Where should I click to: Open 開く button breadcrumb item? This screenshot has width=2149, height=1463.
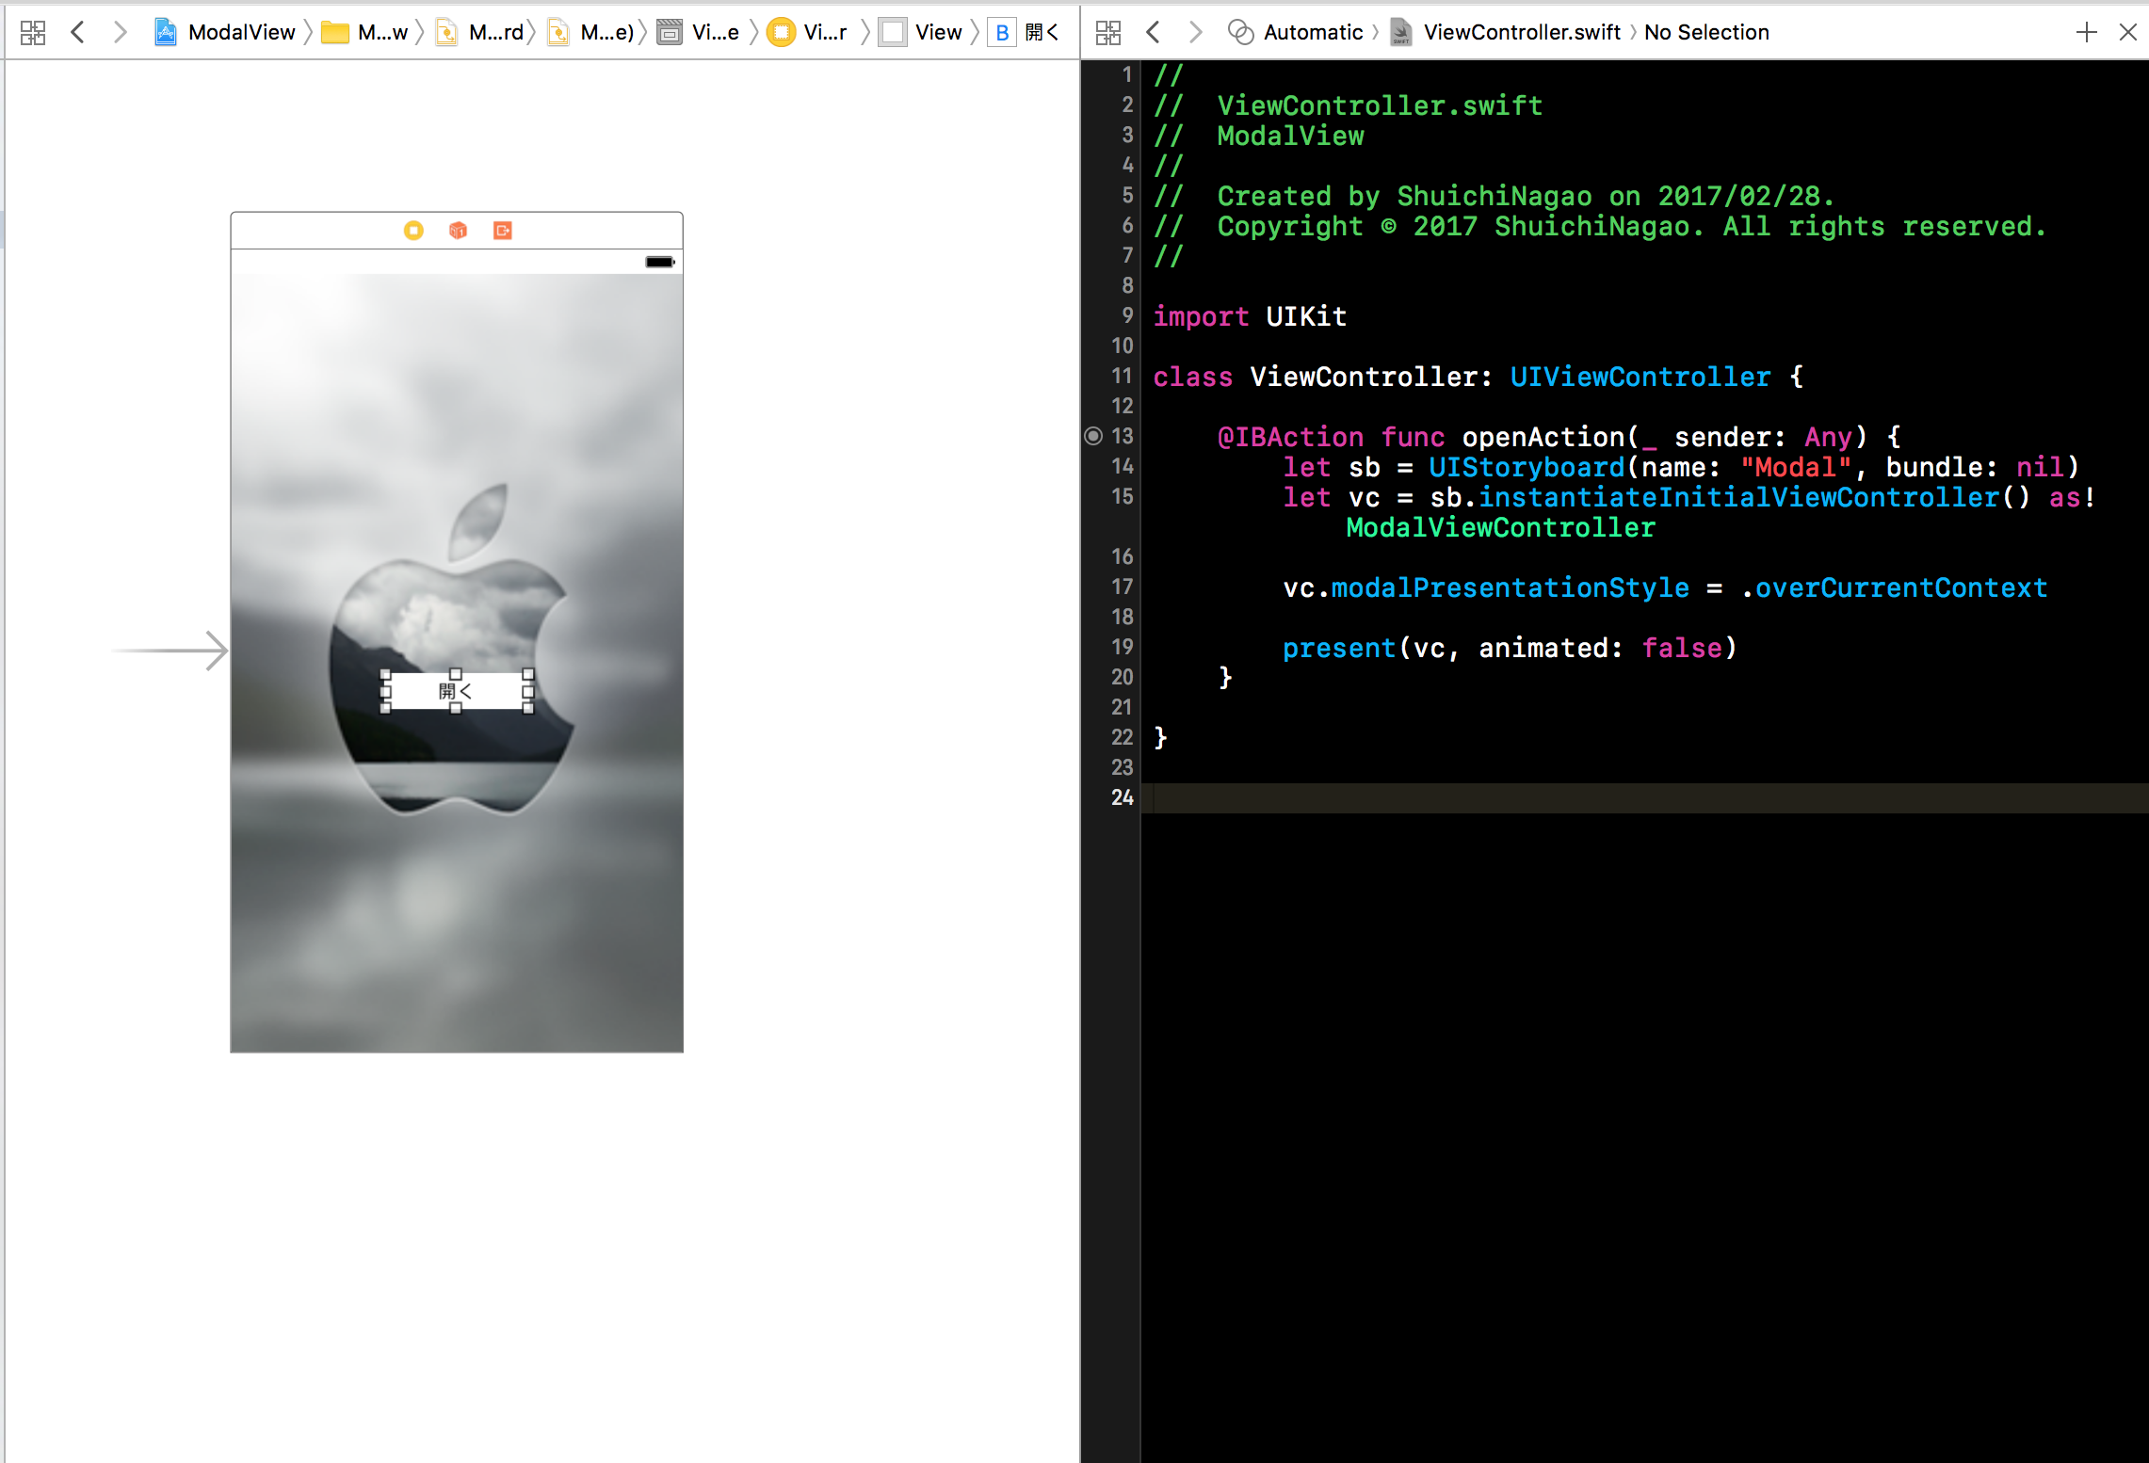1024,33
